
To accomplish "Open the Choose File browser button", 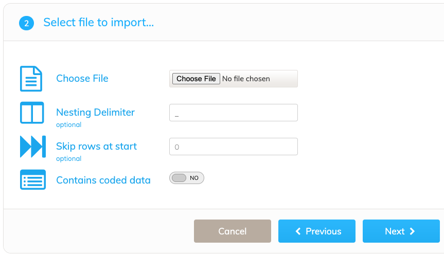I will point(196,79).
